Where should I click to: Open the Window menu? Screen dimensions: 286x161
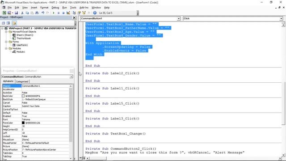pos(96,8)
